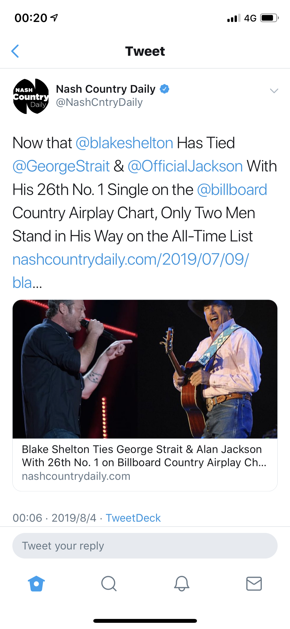Open Nash Country Daily profile avatar

[x=31, y=96]
